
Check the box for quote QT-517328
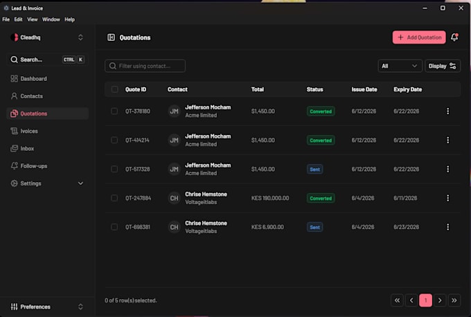(x=114, y=169)
